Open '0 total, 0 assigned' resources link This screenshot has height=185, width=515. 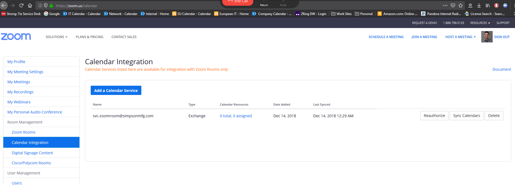(x=236, y=116)
